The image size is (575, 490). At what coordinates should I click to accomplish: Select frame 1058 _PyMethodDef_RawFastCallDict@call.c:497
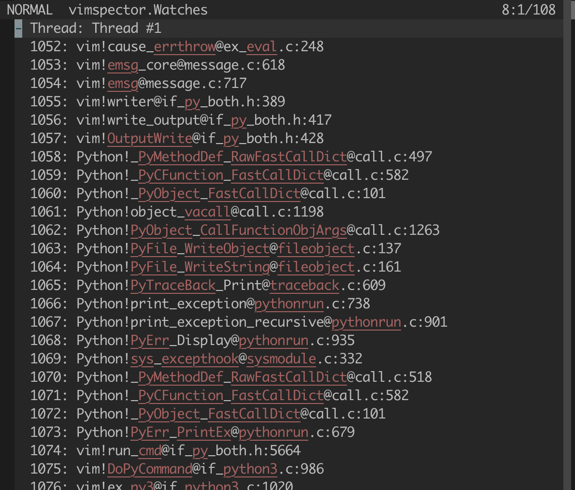(x=231, y=157)
